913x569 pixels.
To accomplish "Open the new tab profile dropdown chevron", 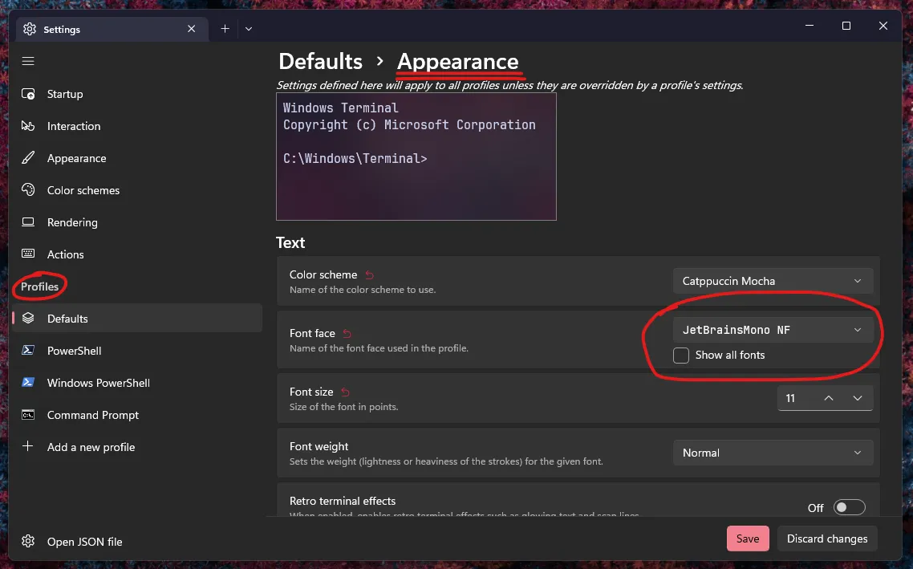I will point(249,29).
